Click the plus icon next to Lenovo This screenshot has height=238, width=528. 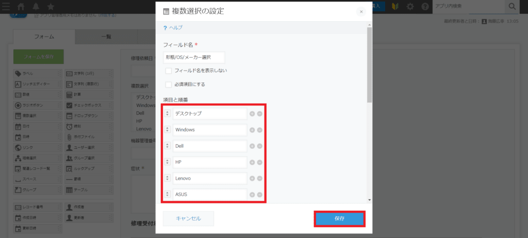coord(252,178)
